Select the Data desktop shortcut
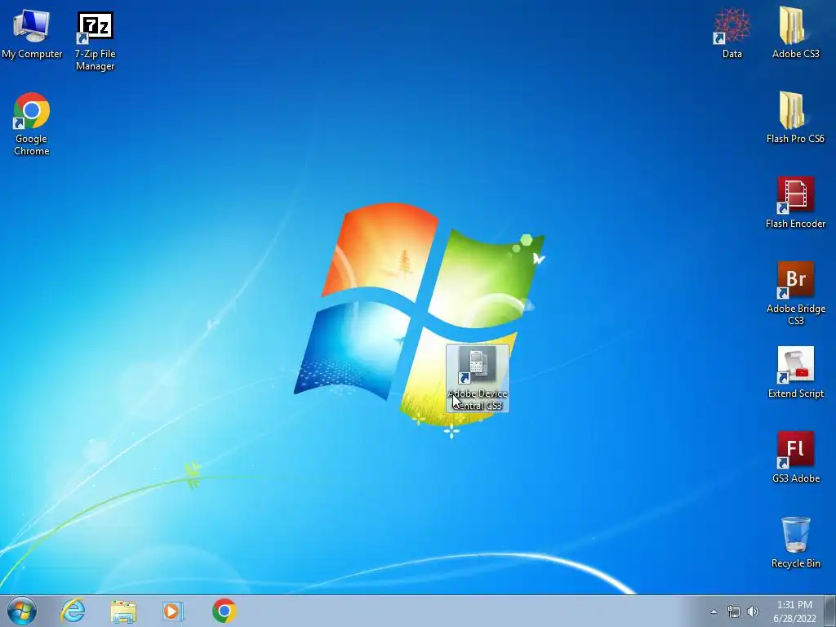 tap(732, 33)
